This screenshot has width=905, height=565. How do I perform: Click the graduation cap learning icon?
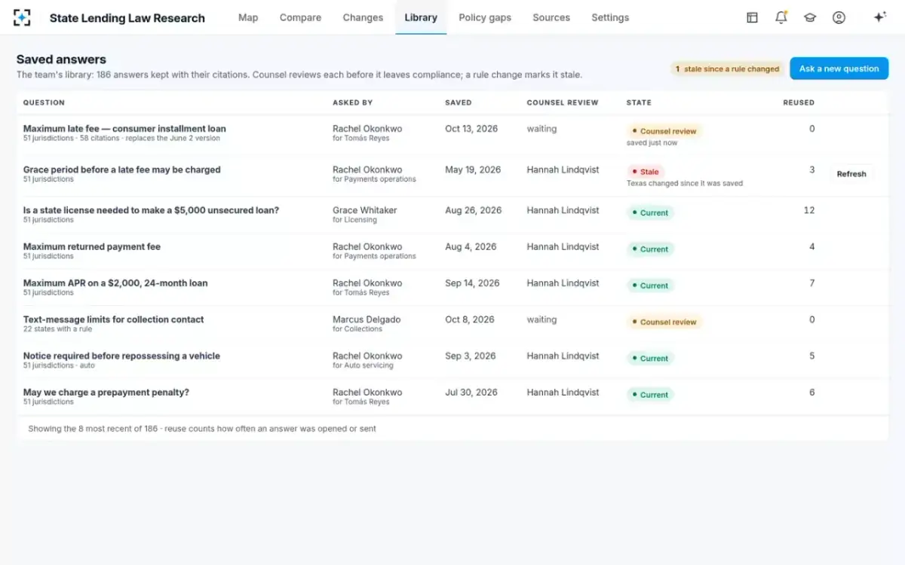810,17
